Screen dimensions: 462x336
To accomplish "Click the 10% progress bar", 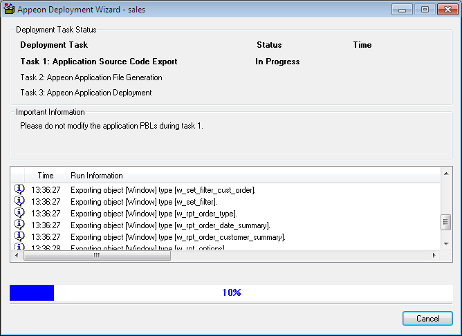I will 231,292.
